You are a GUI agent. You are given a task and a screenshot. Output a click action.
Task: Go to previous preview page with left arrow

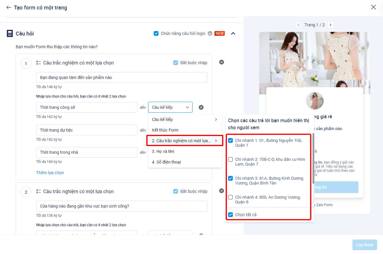pyautogui.click(x=298, y=25)
